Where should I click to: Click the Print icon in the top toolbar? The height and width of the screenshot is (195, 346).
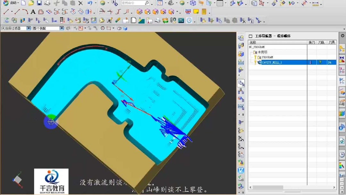pos(46,3)
